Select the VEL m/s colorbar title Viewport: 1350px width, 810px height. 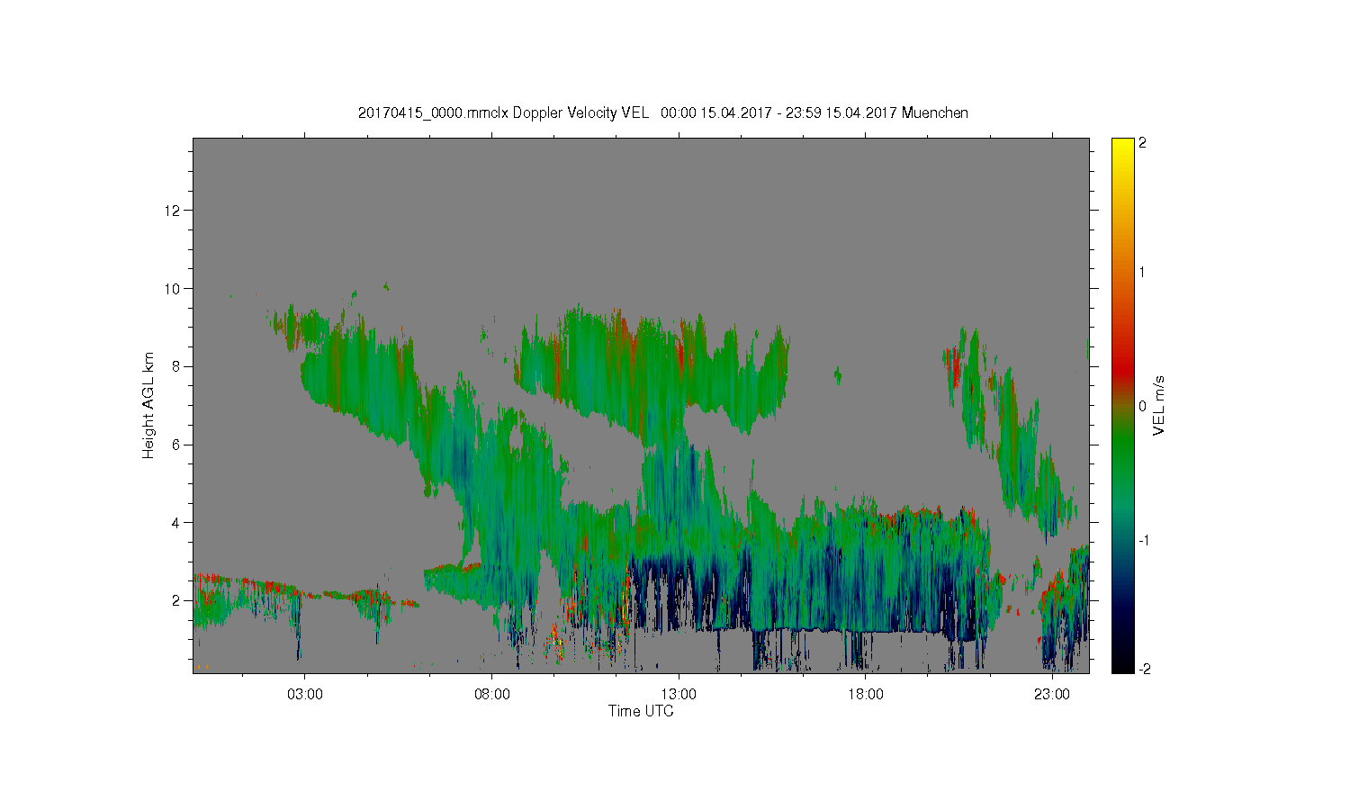pyautogui.click(x=1159, y=405)
